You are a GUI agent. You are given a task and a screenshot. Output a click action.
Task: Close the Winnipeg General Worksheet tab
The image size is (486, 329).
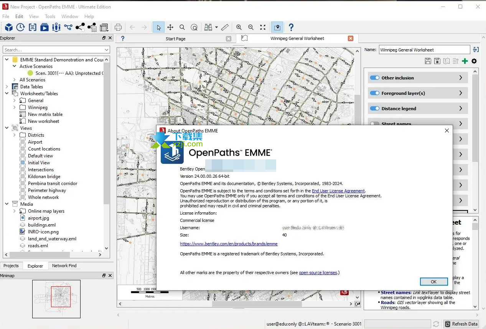click(351, 38)
